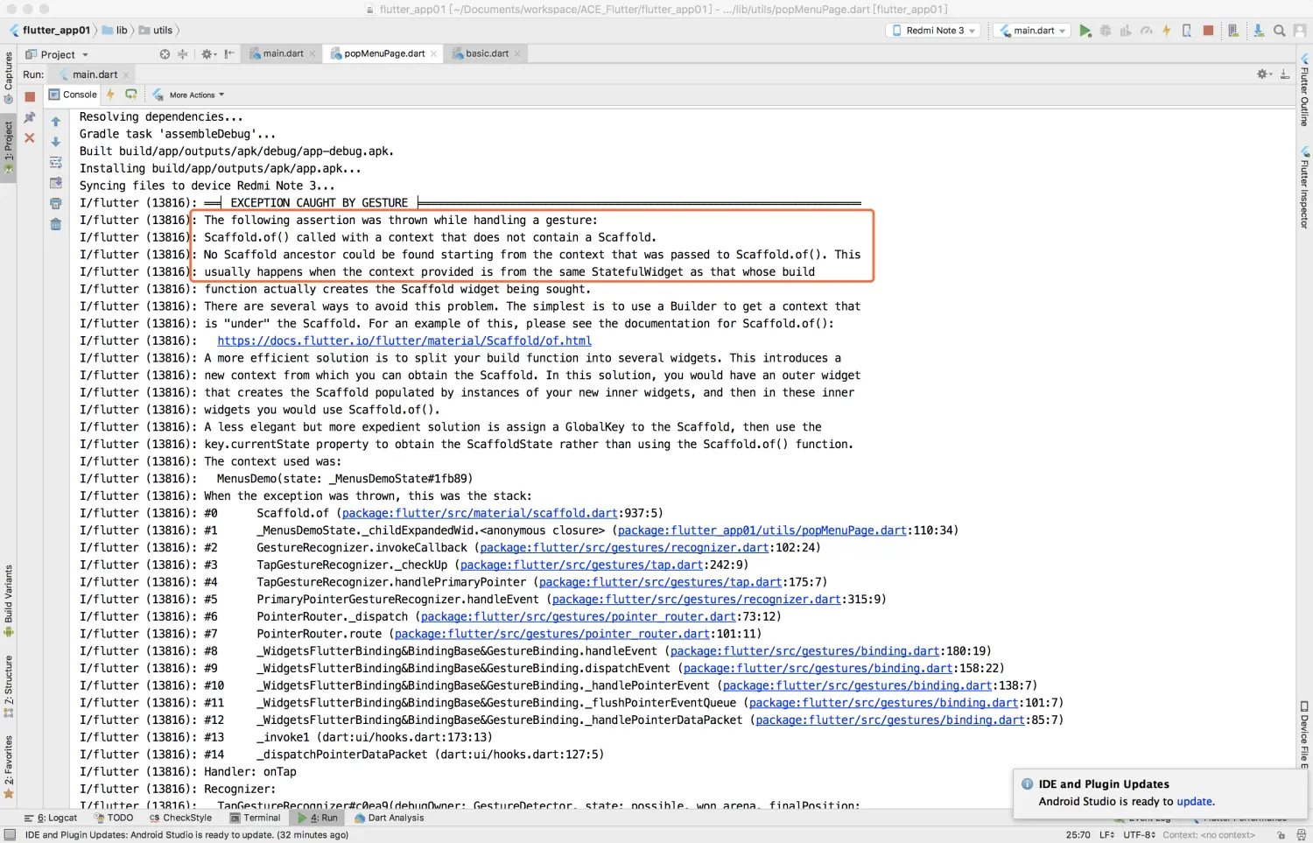Jump down the stack trace with down arrow
Image resolution: width=1313 pixels, height=843 pixels.
coord(56,142)
